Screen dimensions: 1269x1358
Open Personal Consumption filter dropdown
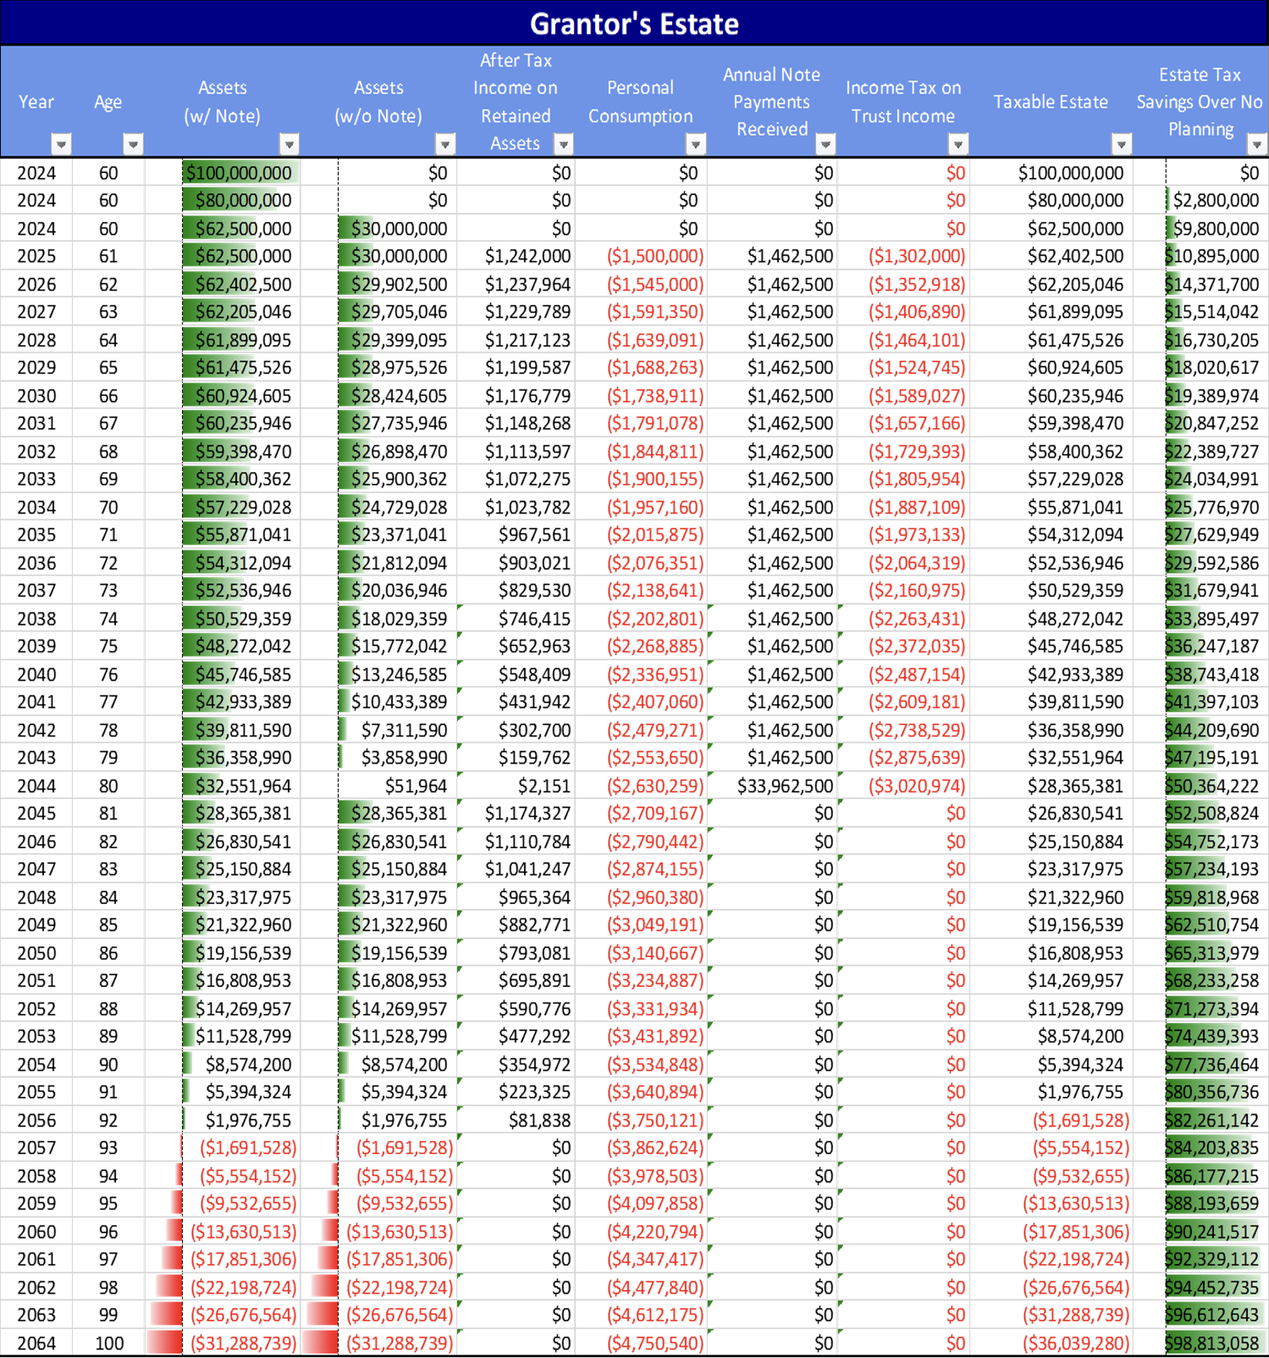pos(696,144)
